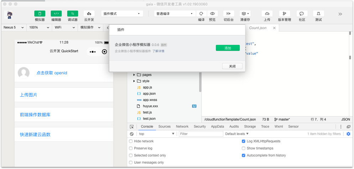Open the Nexus 5 device dropdown
Viewport: 354px width, 169px height.
point(14,28)
